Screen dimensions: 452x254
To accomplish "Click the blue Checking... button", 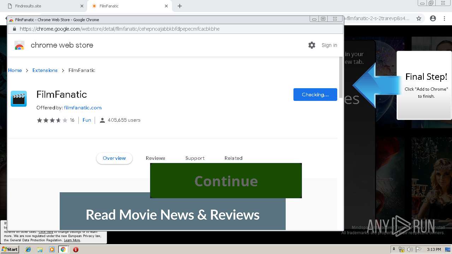I will [315, 95].
